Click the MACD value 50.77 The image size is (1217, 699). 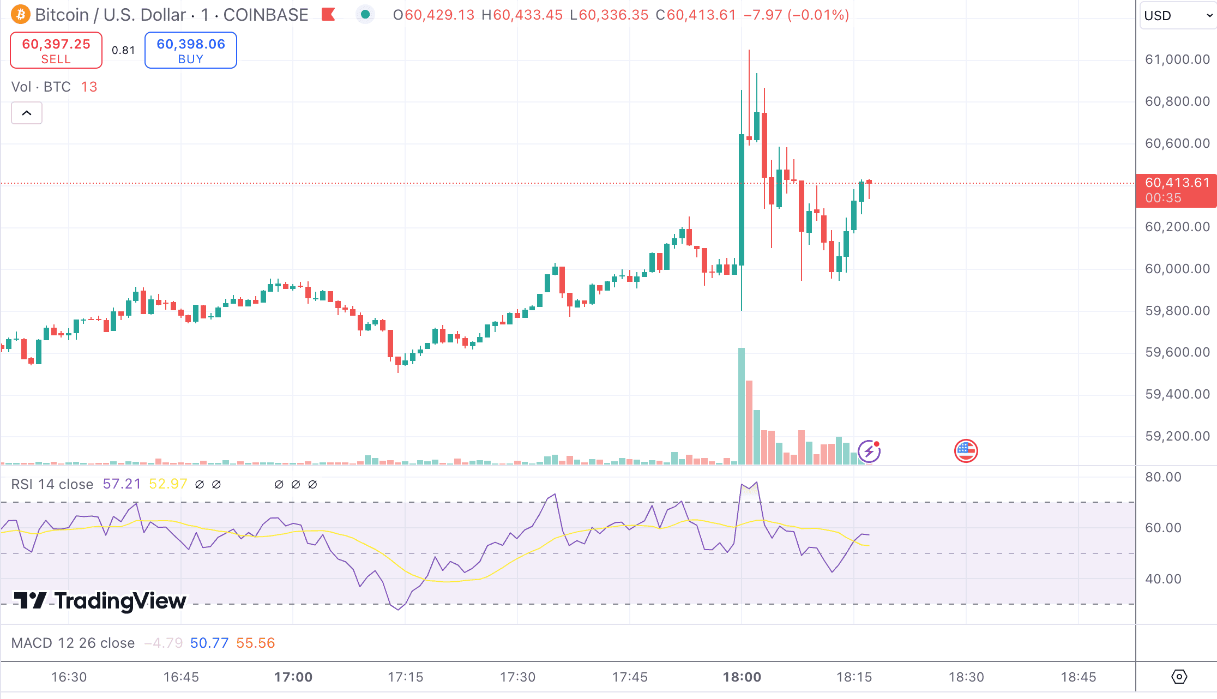pyautogui.click(x=209, y=643)
